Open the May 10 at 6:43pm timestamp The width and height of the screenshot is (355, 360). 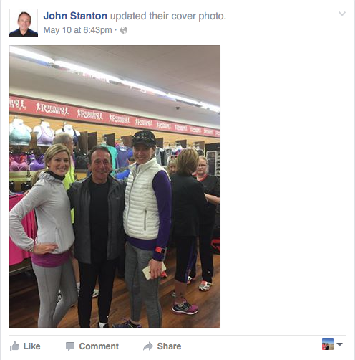[77, 30]
